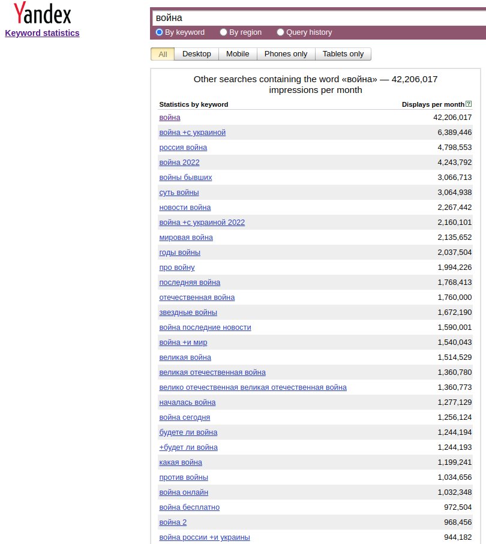The image size is (486, 544).
Task: Open the война онлайн link
Action: tap(184, 492)
